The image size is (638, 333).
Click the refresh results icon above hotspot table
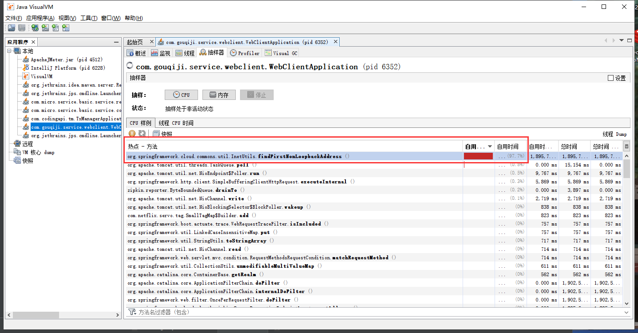click(x=141, y=133)
